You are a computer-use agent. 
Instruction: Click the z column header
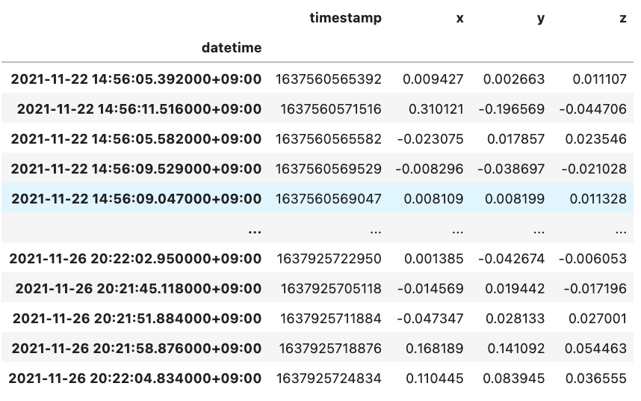[x=623, y=18]
